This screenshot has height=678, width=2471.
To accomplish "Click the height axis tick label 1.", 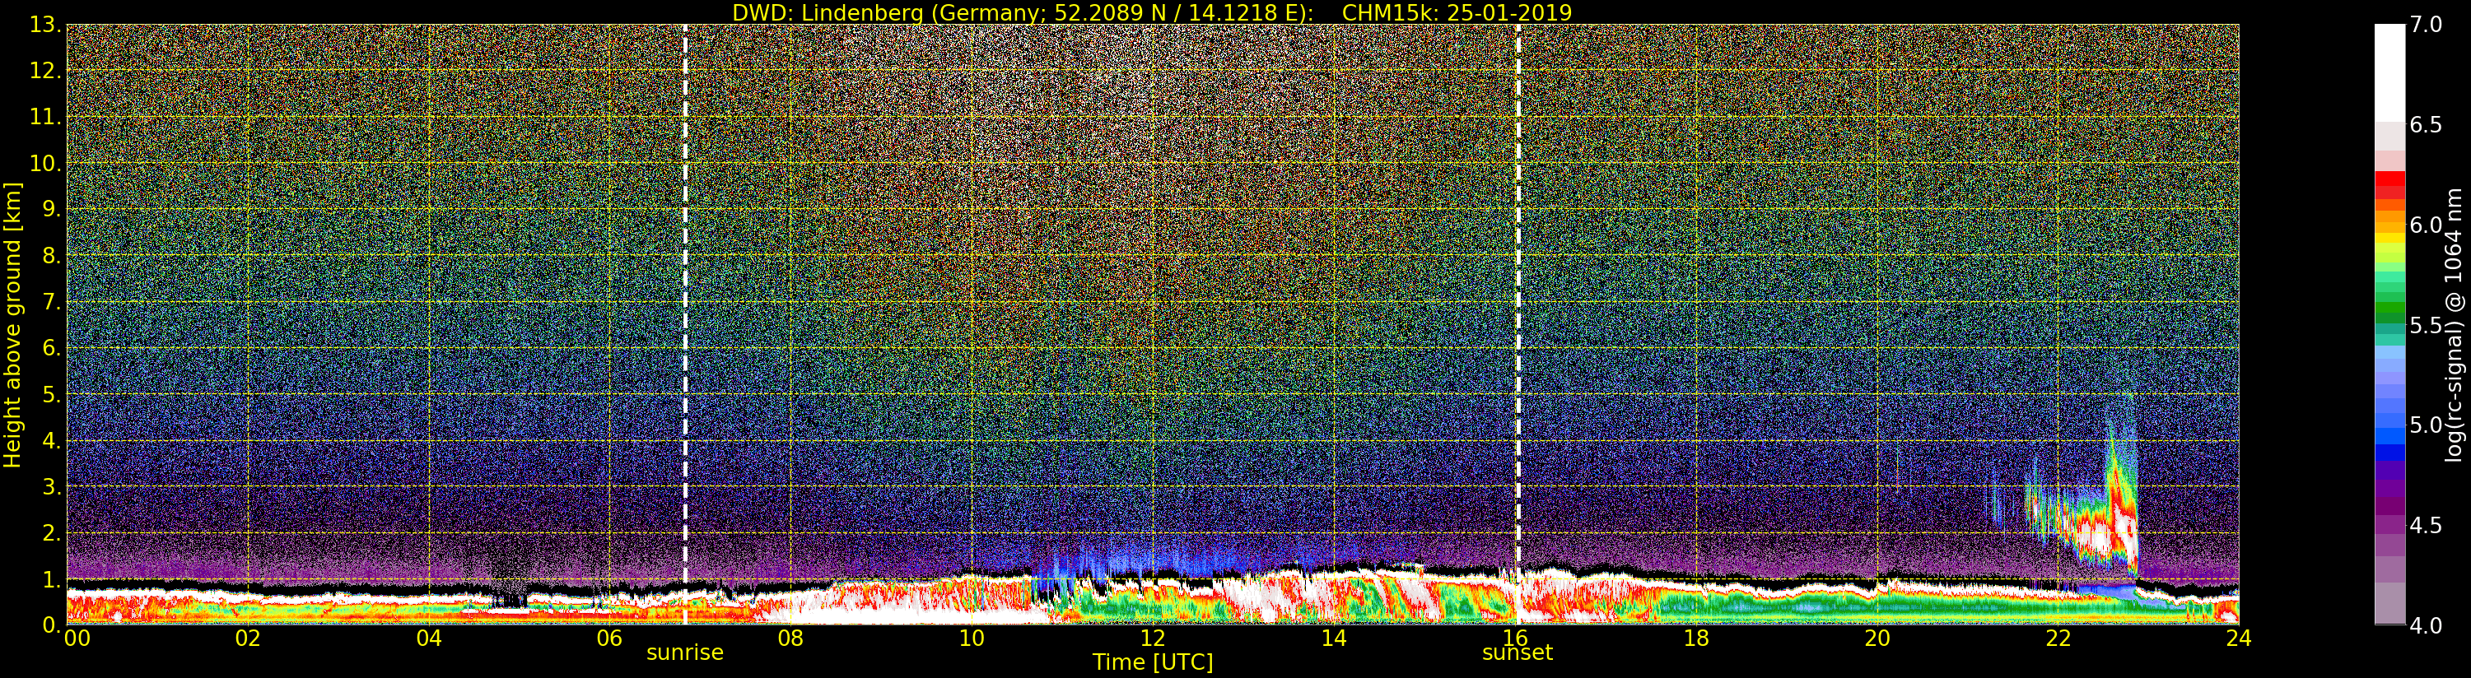I will coord(52,579).
